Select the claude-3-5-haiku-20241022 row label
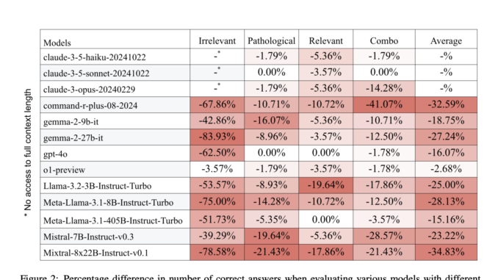This screenshot has height=280, width=498. click(x=95, y=57)
